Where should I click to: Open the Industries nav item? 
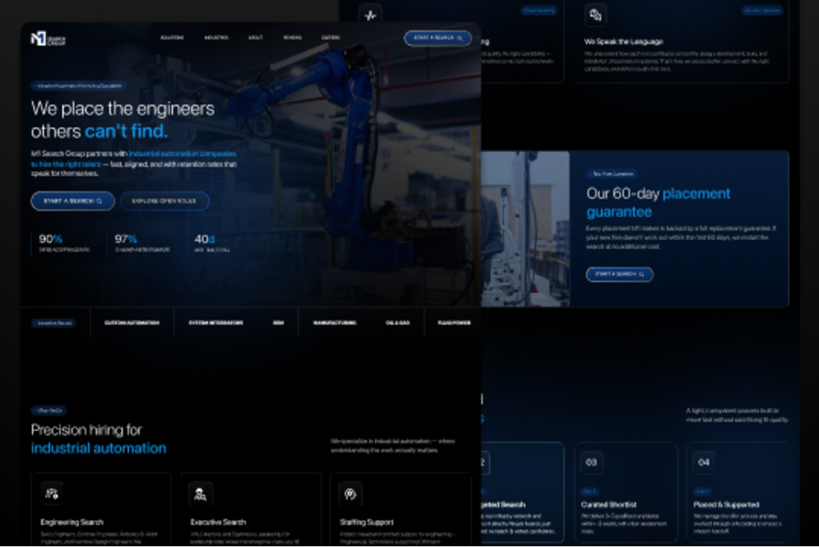tap(216, 38)
